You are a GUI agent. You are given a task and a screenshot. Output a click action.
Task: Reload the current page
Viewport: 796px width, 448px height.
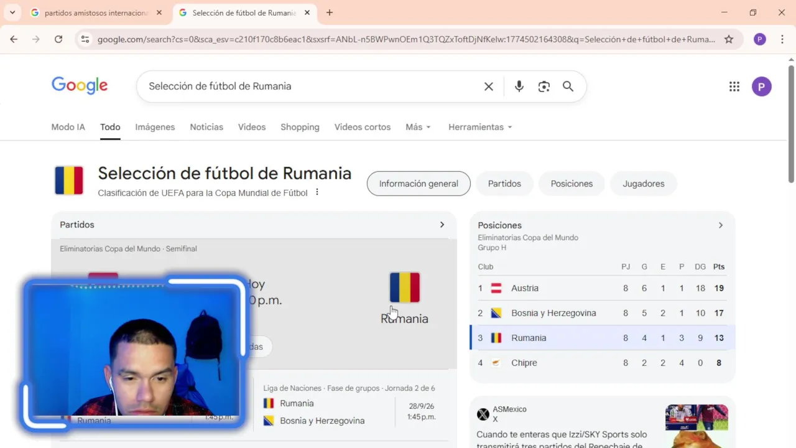(58, 39)
